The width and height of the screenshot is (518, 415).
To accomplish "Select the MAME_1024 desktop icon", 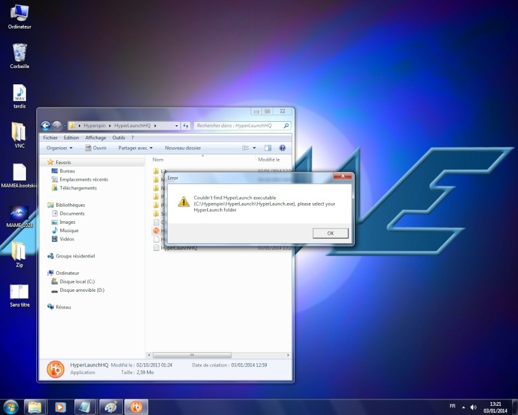I will point(19,217).
